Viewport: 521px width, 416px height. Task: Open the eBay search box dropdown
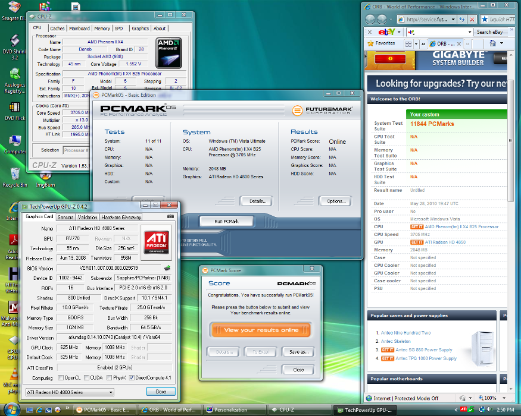click(x=470, y=32)
